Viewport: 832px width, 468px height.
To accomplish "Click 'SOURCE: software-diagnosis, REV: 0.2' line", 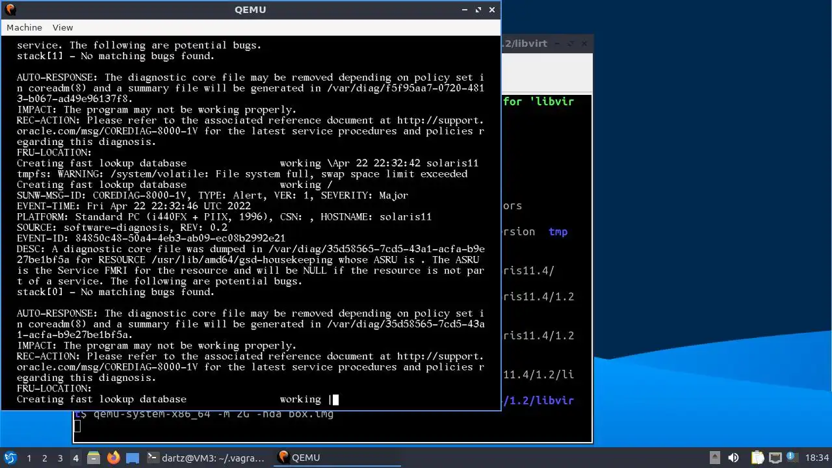I will tap(122, 227).
